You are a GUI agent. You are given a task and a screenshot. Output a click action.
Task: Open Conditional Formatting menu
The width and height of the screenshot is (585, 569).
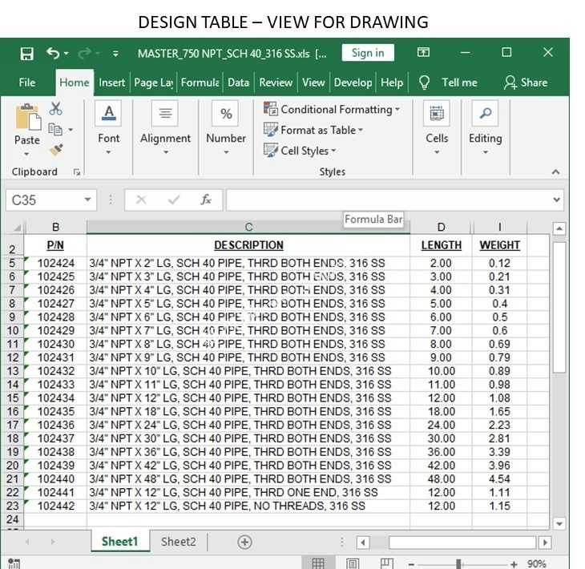point(332,109)
